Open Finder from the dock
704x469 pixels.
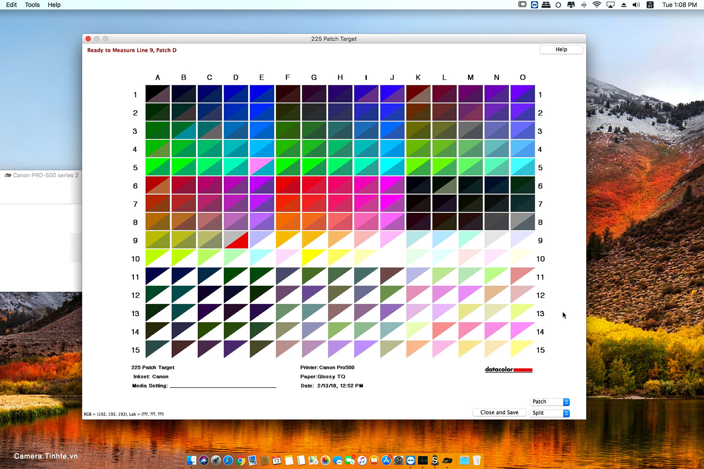(191, 460)
